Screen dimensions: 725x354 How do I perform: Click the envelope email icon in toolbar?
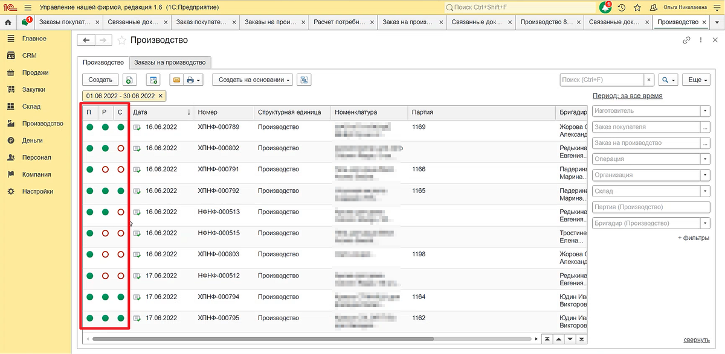click(x=176, y=80)
